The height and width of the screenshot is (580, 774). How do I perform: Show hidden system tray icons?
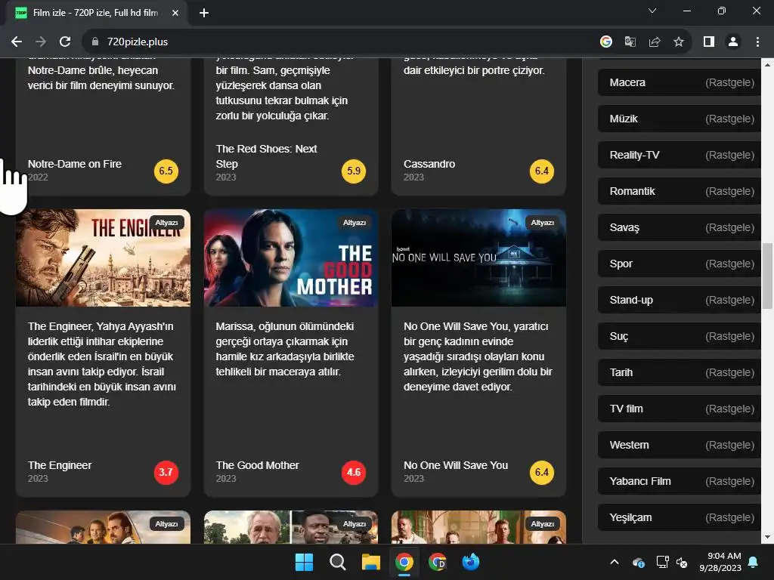tap(615, 562)
